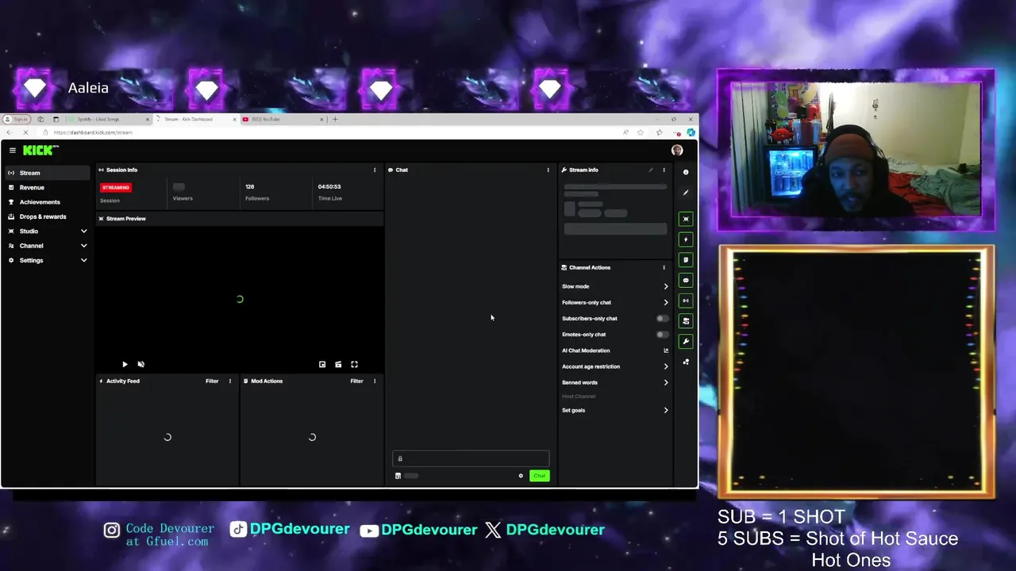Open Mod Actions three-dot options
1016x571 pixels.
coord(375,381)
